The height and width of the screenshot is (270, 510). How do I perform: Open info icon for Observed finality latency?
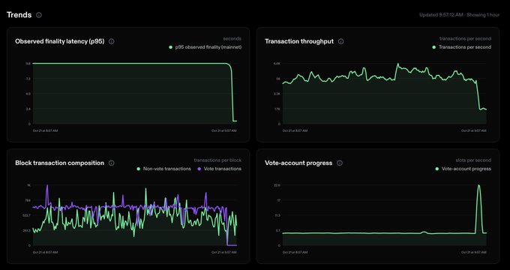click(x=112, y=41)
